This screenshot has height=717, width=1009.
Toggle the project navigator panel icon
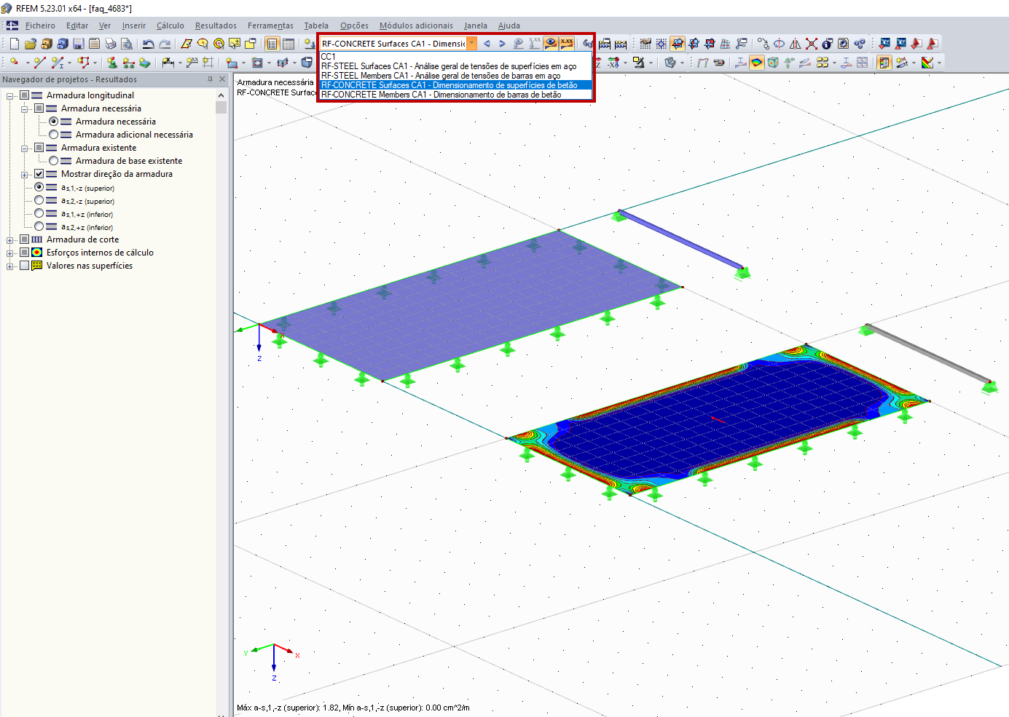[272, 44]
